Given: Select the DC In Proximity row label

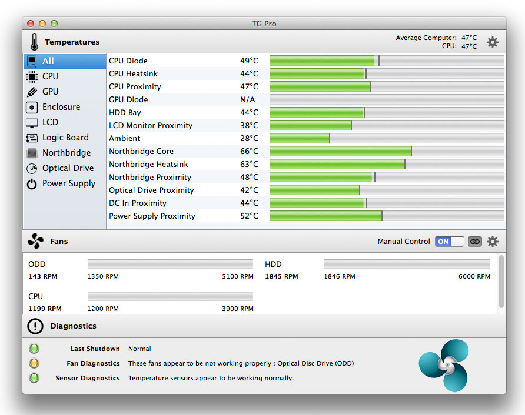Looking at the screenshot, I should click(138, 203).
